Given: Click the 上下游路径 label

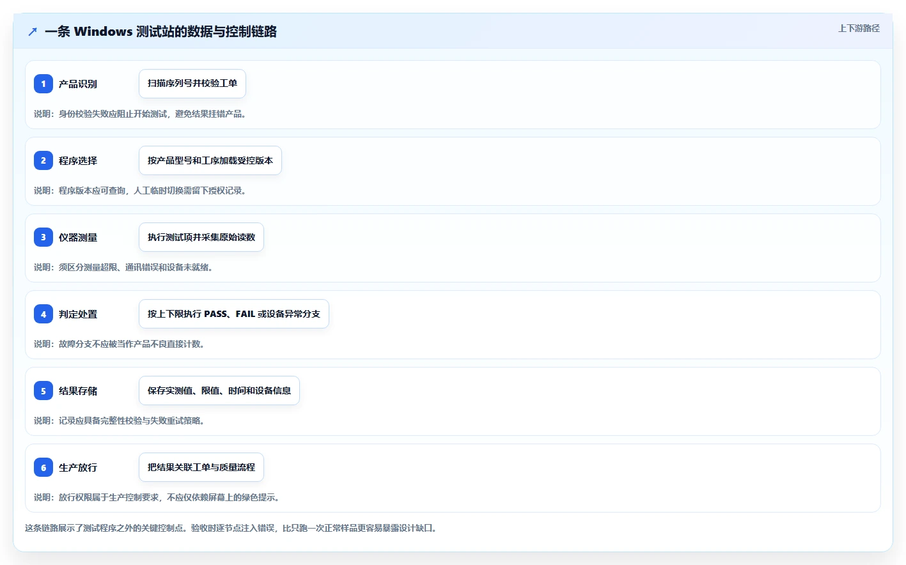Looking at the screenshot, I should (x=859, y=28).
